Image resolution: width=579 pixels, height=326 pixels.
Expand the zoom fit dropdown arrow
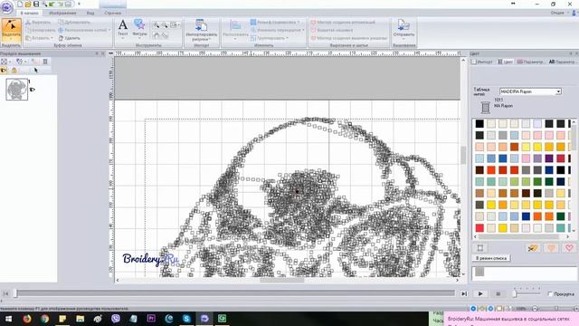click(179, 25)
